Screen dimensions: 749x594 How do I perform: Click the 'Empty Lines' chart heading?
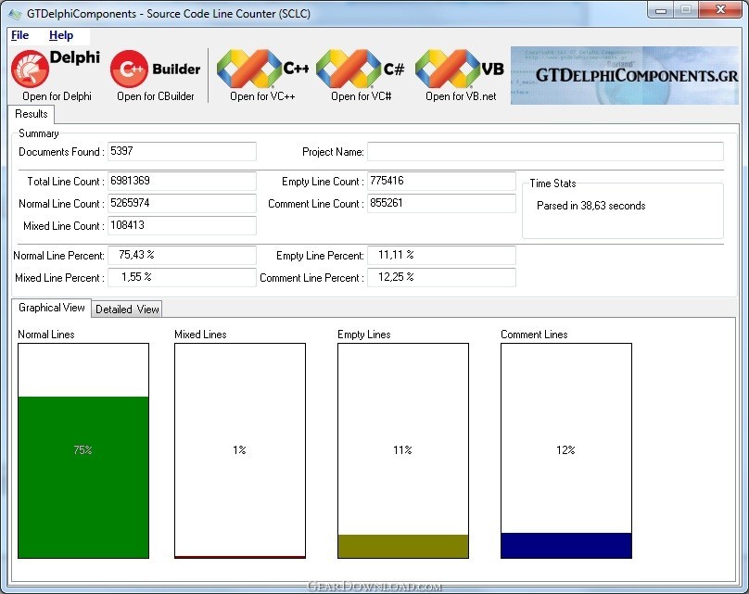tap(364, 335)
